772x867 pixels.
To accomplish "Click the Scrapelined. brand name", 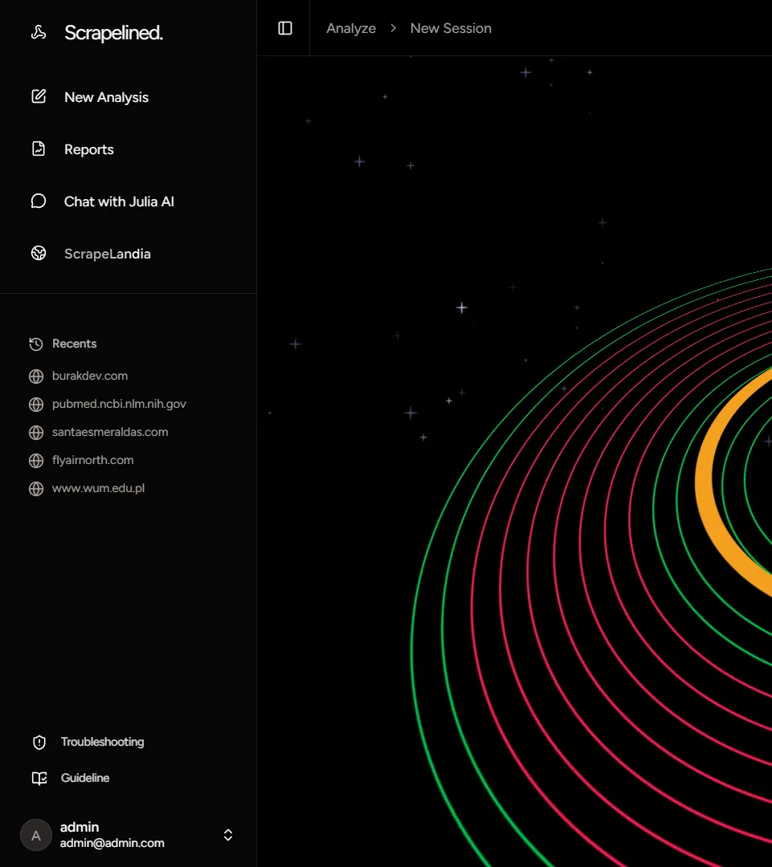I will click(x=113, y=33).
